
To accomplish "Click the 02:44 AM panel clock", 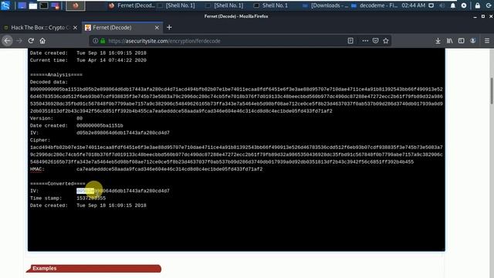I will click(414, 5).
